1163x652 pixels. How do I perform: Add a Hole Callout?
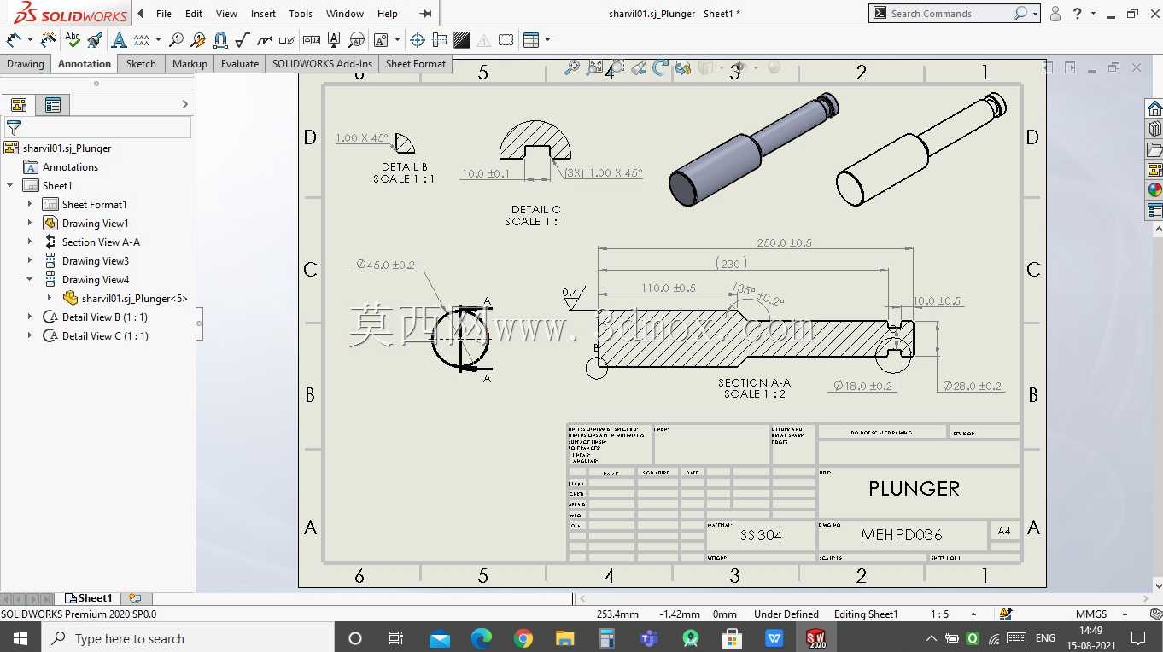click(x=287, y=39)
